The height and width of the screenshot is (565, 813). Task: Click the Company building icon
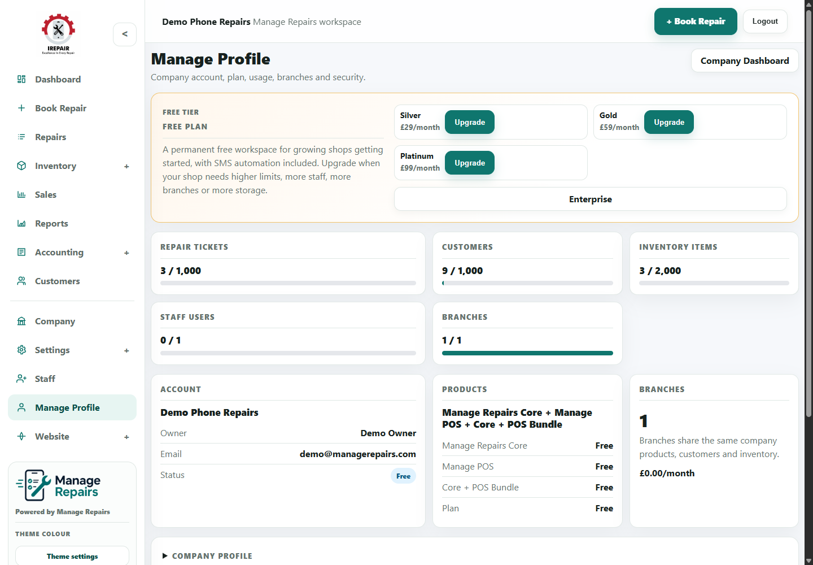click(x=21, y=321)
